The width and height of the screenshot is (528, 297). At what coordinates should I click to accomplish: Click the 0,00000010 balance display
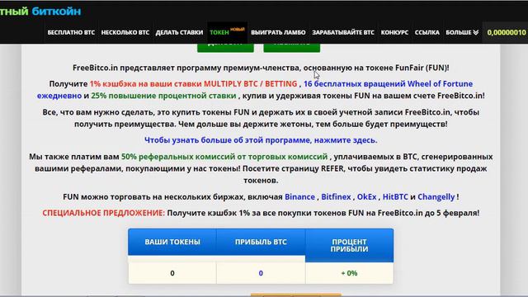507,33
